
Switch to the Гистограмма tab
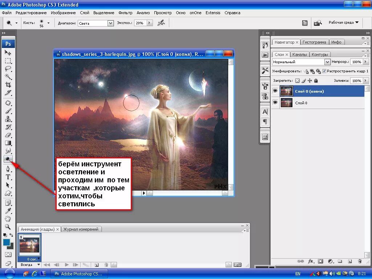314,42
